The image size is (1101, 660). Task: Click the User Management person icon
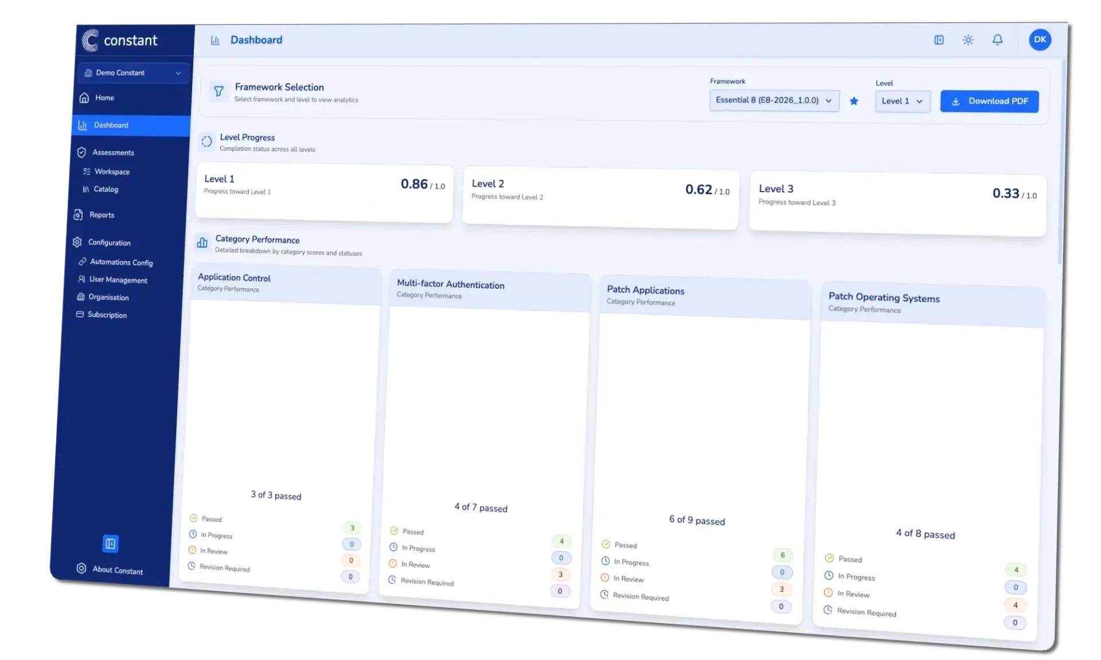(81, 279)
